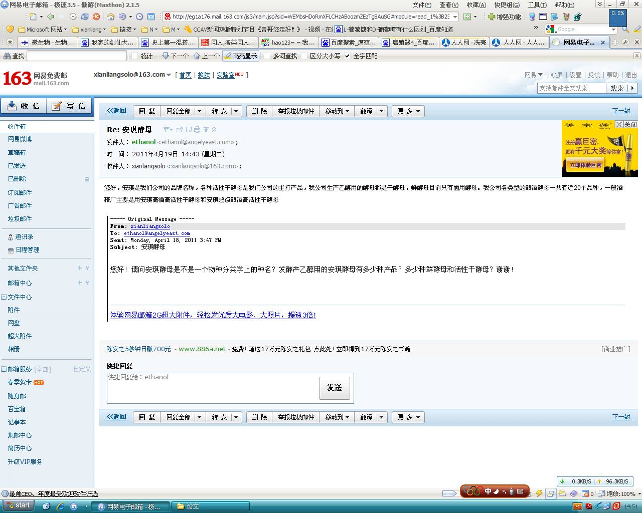The image size is (642, 513).
Task: Open 通讯录 address book
Action: click(x=24, y=237)
